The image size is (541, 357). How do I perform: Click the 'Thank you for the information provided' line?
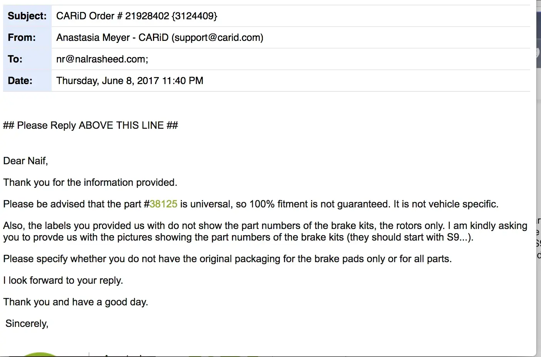pyautogui.click(x=90, y=182)
